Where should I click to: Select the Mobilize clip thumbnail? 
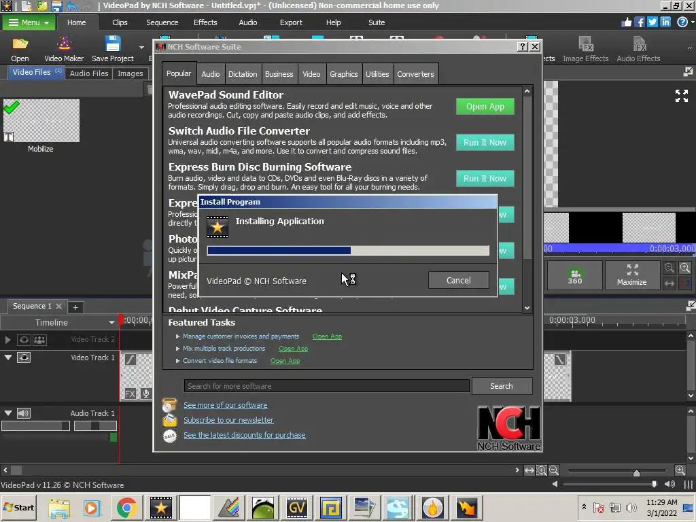(x=41, y=121)
